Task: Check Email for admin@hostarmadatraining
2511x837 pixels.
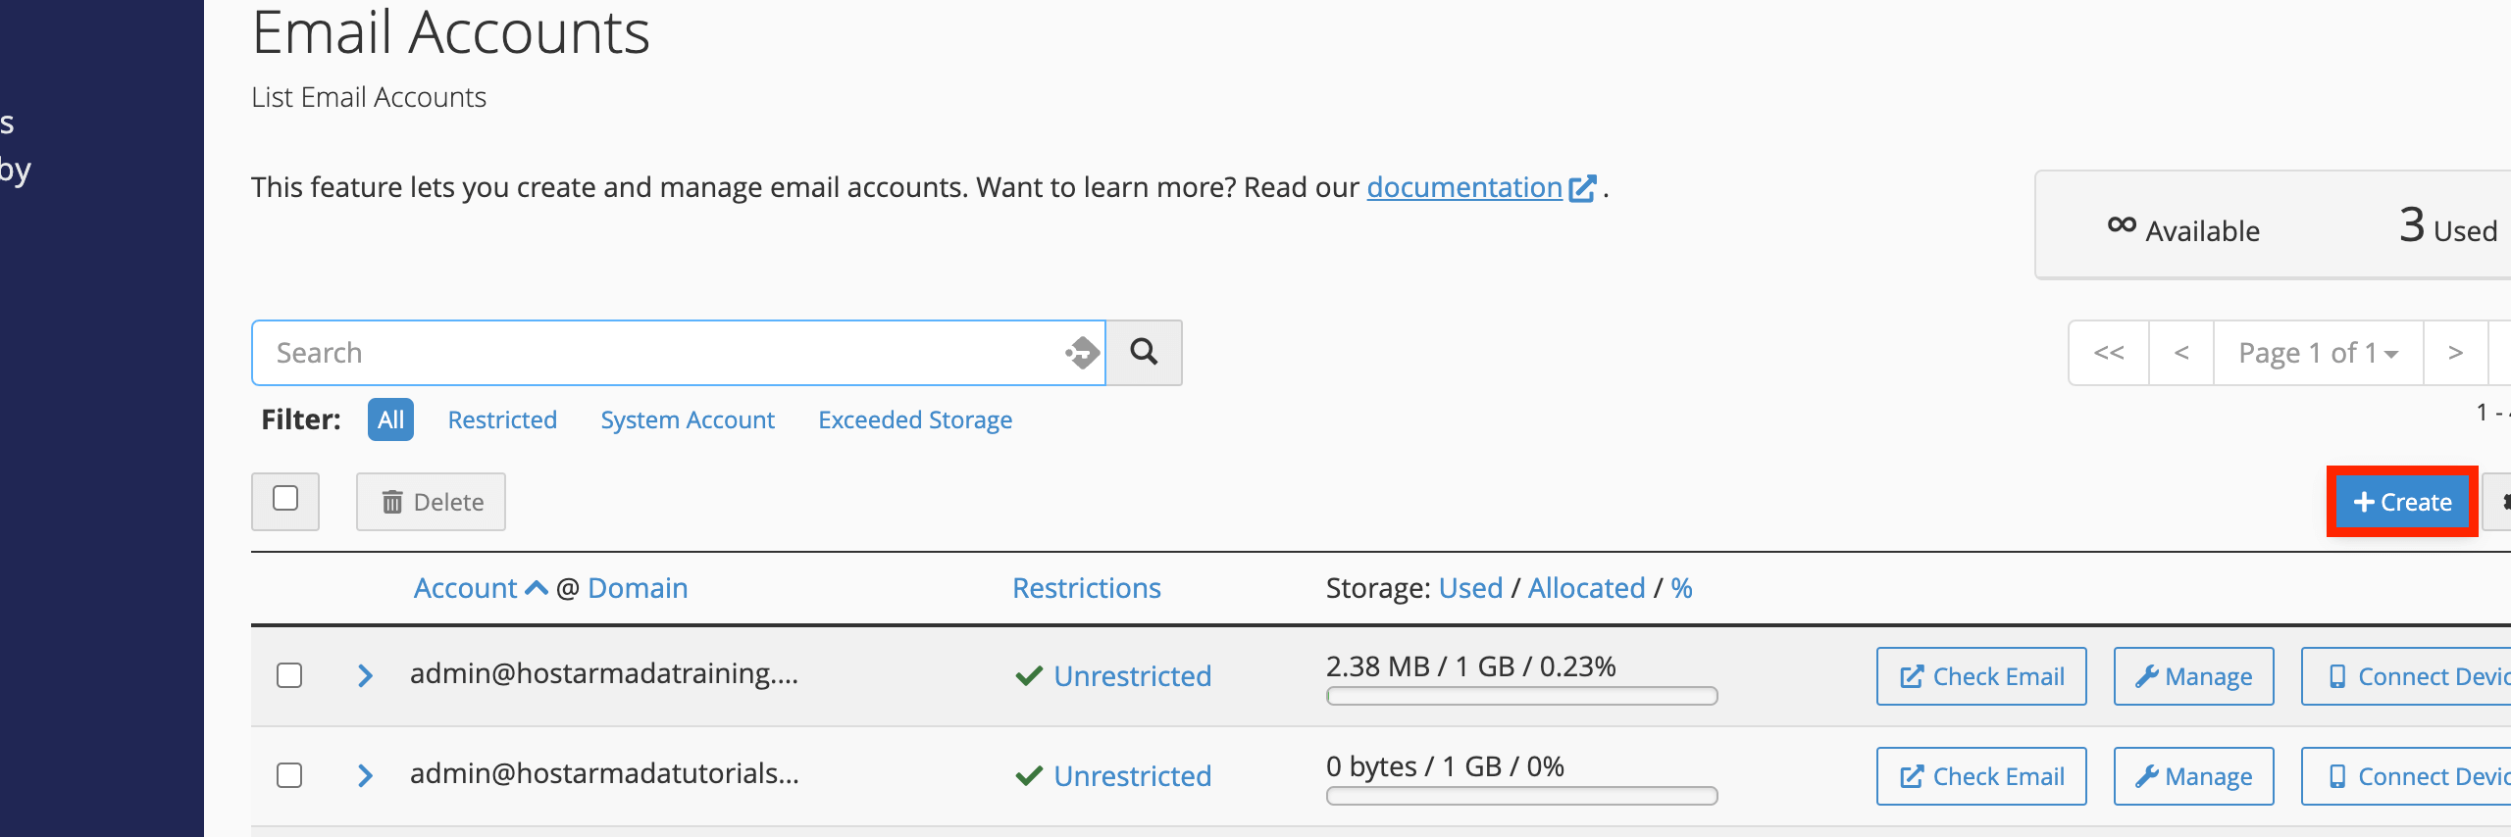Action: (x=1981, y=676)
